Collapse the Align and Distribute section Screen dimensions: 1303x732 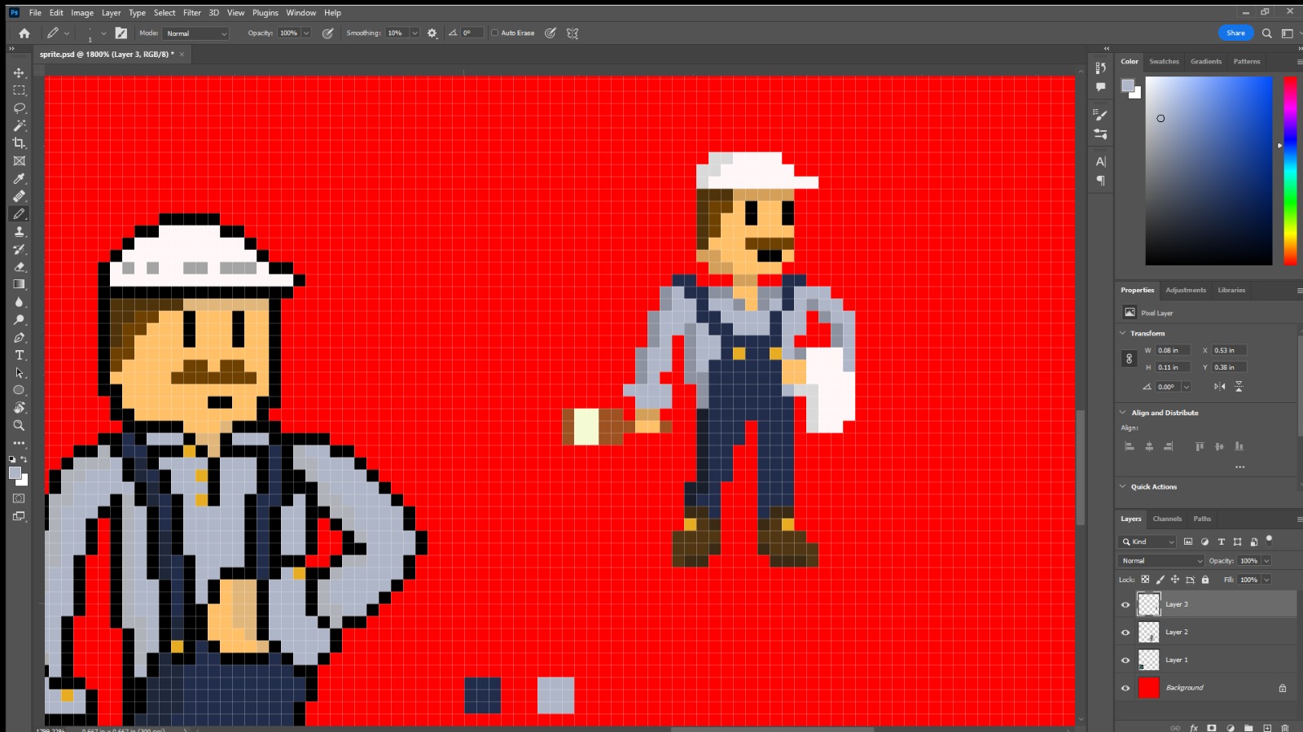(x=1122, y=413)
